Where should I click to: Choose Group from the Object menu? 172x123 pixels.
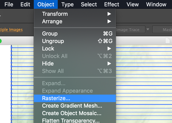pos(75,33)
